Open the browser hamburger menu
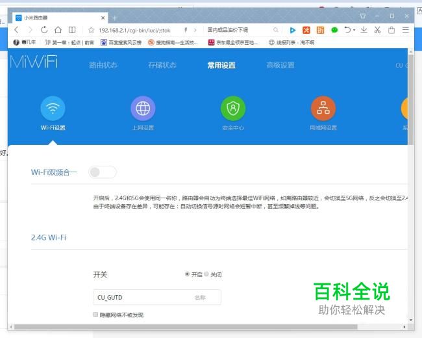Image resolution: width=422 pixels, height=338 pixels. coord(406,30)
